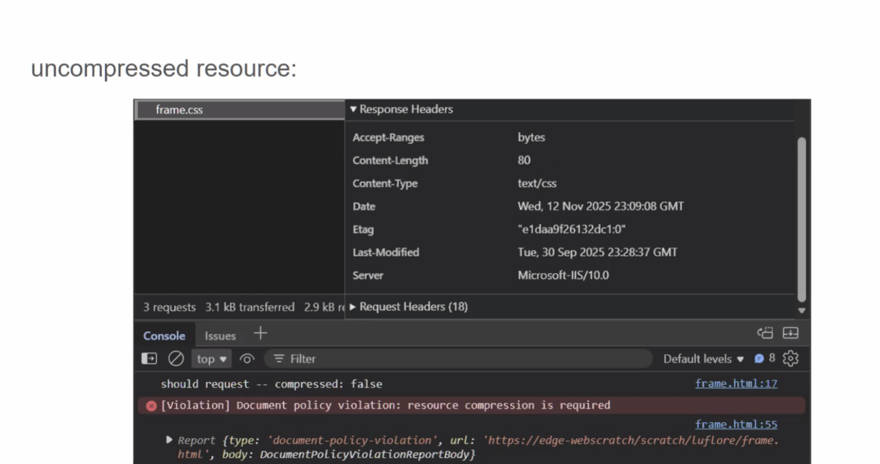Click the rightmost drawer dock icon
Image resolution: width=880 pixels, height=464 pixels.
pyautogui.click(x=791, y=333)
